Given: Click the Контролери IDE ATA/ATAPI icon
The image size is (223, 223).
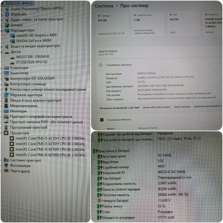Looking at the screenshot, I should click(x=7, y=79).
